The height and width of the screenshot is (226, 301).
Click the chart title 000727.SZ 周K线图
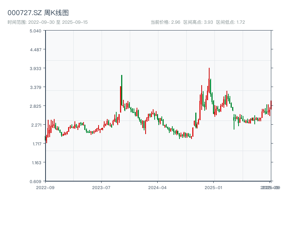tap(38, 13)
